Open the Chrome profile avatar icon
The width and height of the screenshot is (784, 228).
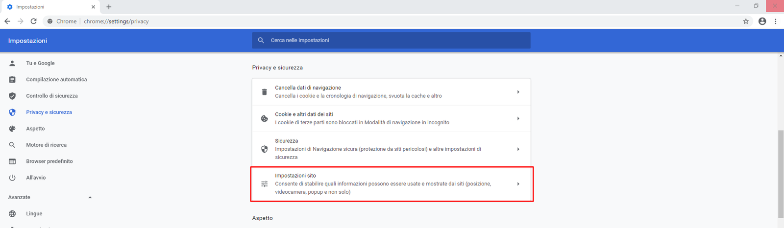[x=762, y=21]
